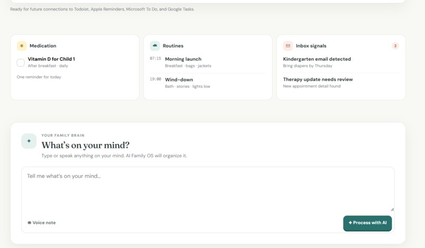Click 'After breakfast · daily' text
The width and height of the screenshot is (425, 248).
click(48, 66)
